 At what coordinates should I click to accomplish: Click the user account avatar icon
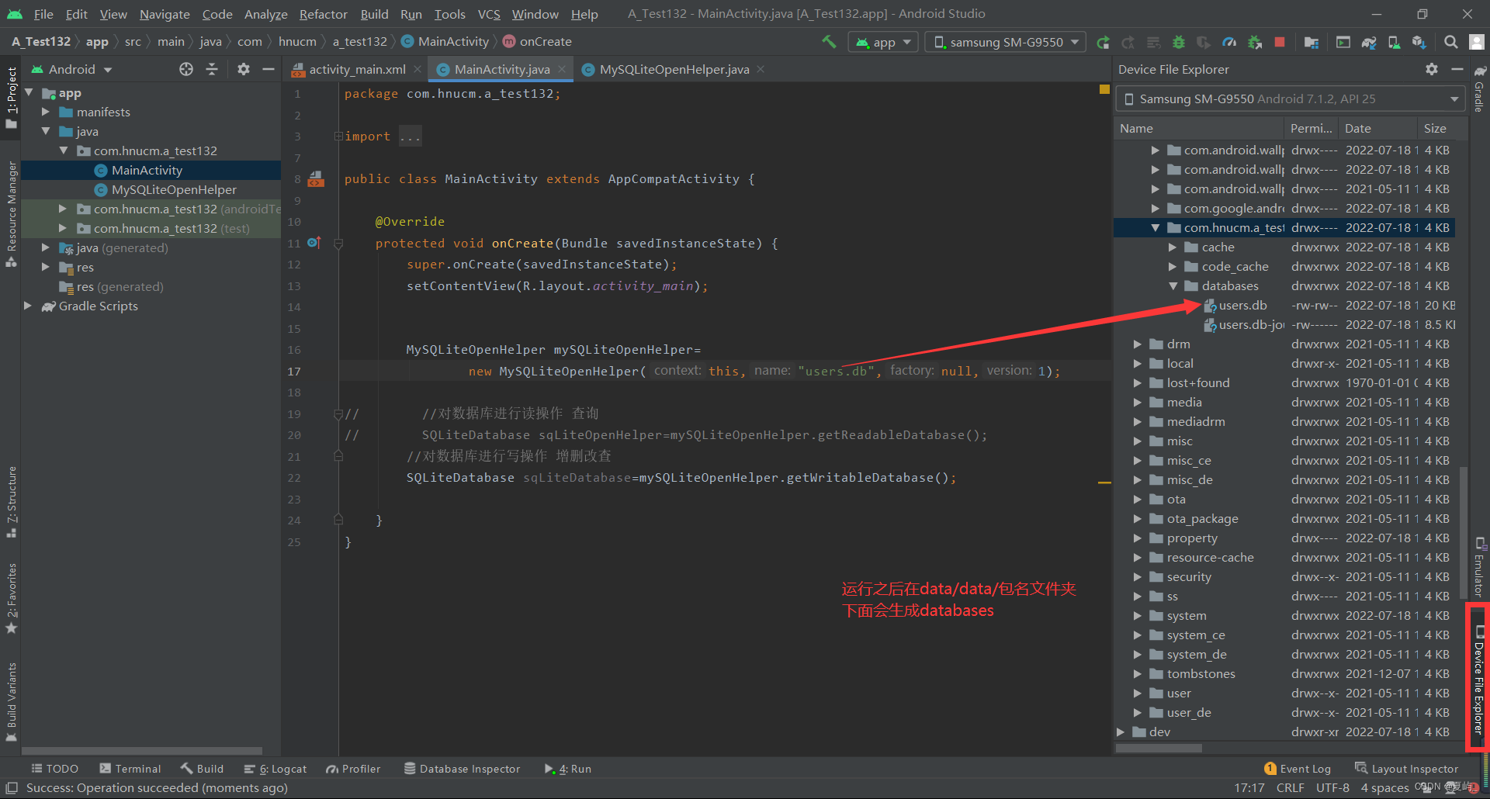(x=1477, y=42)
